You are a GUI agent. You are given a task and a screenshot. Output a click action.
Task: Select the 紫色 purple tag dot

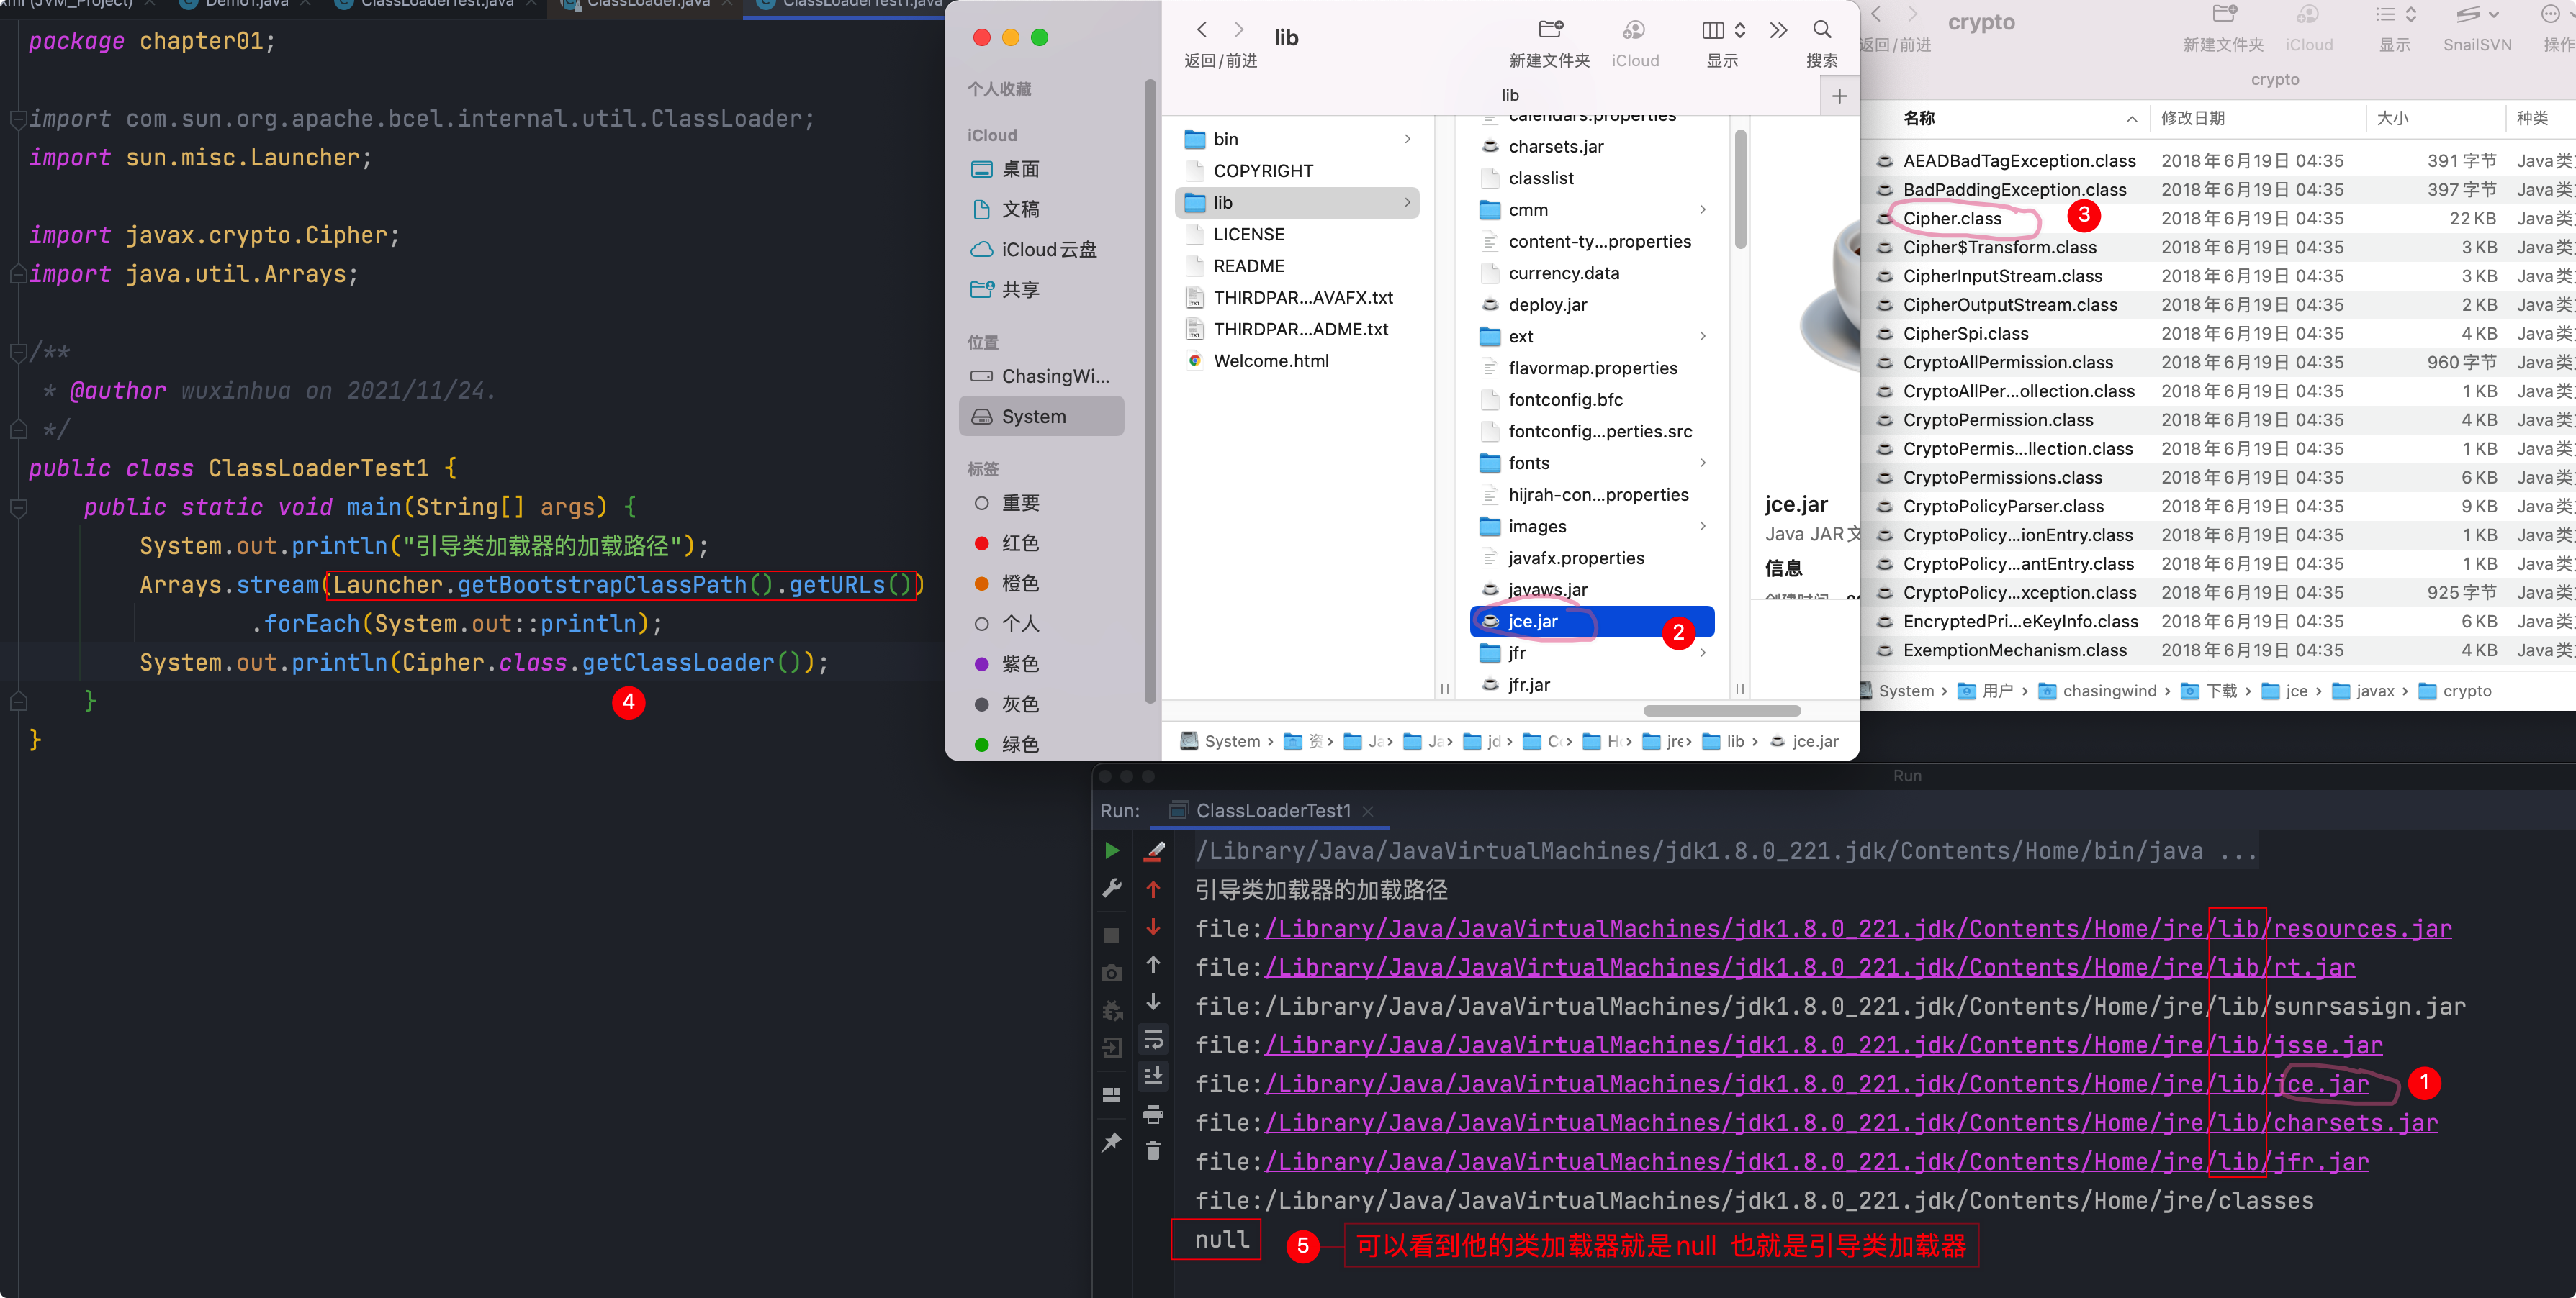pos(981,665)
